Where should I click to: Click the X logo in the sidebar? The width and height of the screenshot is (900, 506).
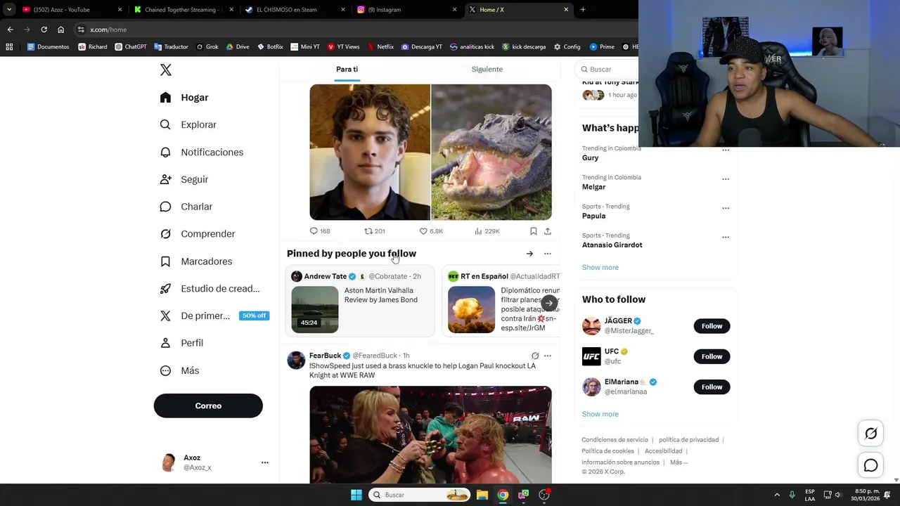pos(165,70)
